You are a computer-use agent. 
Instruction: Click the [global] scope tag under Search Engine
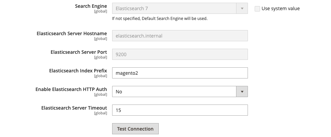(101, 12)
